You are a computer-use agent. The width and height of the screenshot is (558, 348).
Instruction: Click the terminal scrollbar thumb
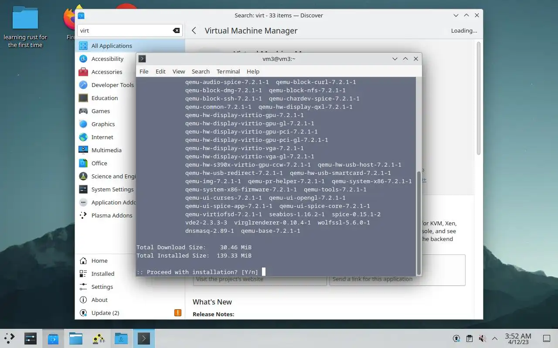[x=419, y=222]
